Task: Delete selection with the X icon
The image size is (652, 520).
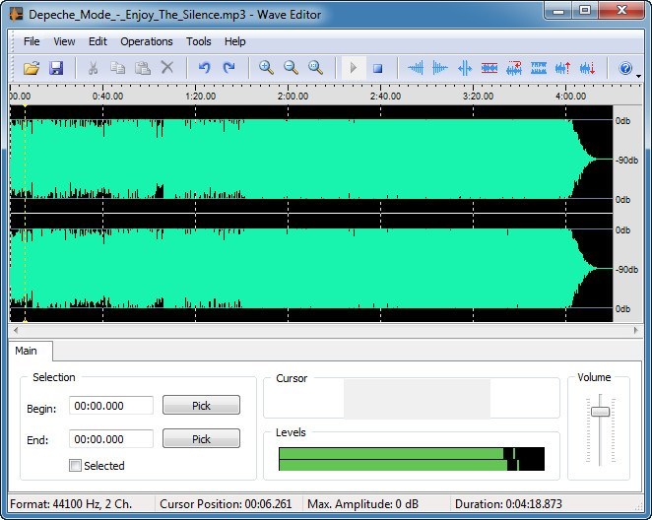Action: tap(167, 68)
